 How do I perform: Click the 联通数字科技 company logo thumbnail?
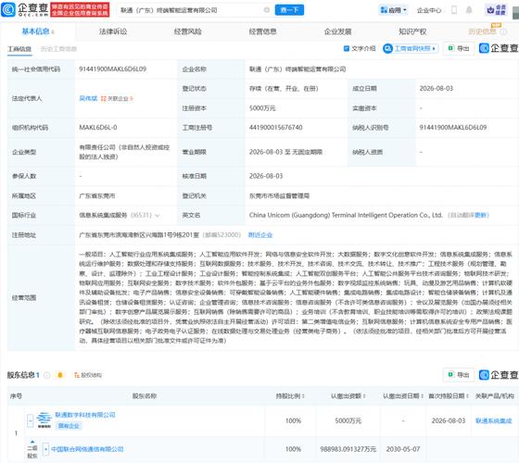point(44,420)
